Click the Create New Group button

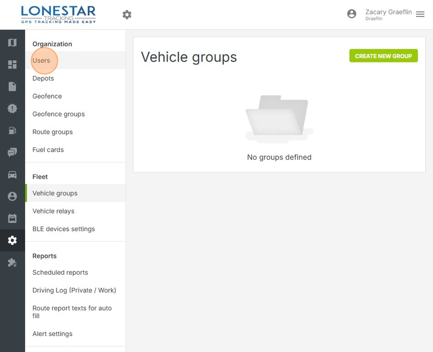[x=384, y=56]
